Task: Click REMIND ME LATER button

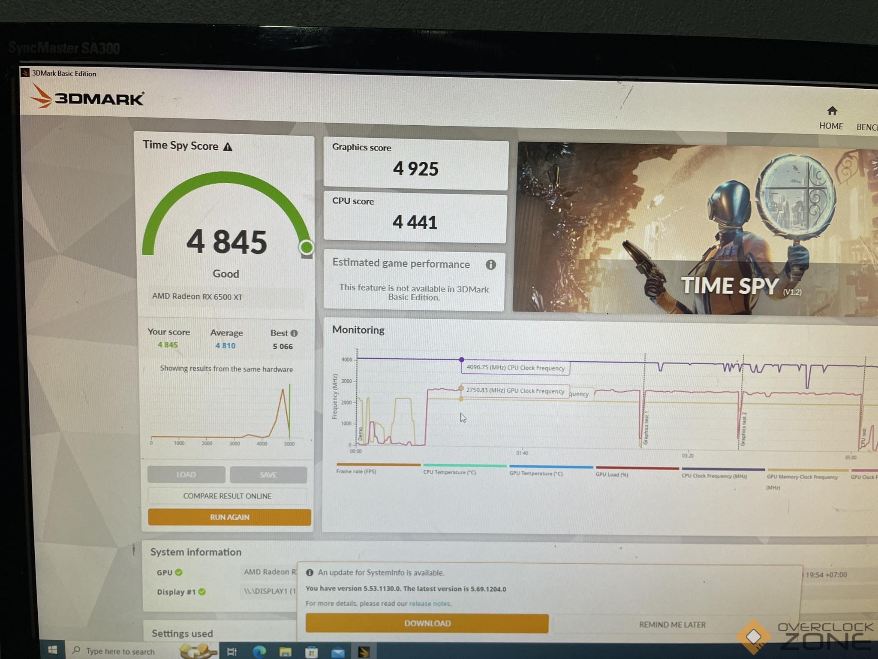Action: point(672,625)
